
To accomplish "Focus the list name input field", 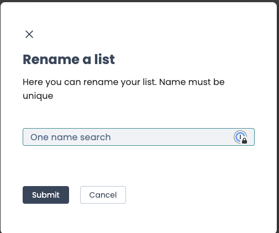I will point(139,137).
